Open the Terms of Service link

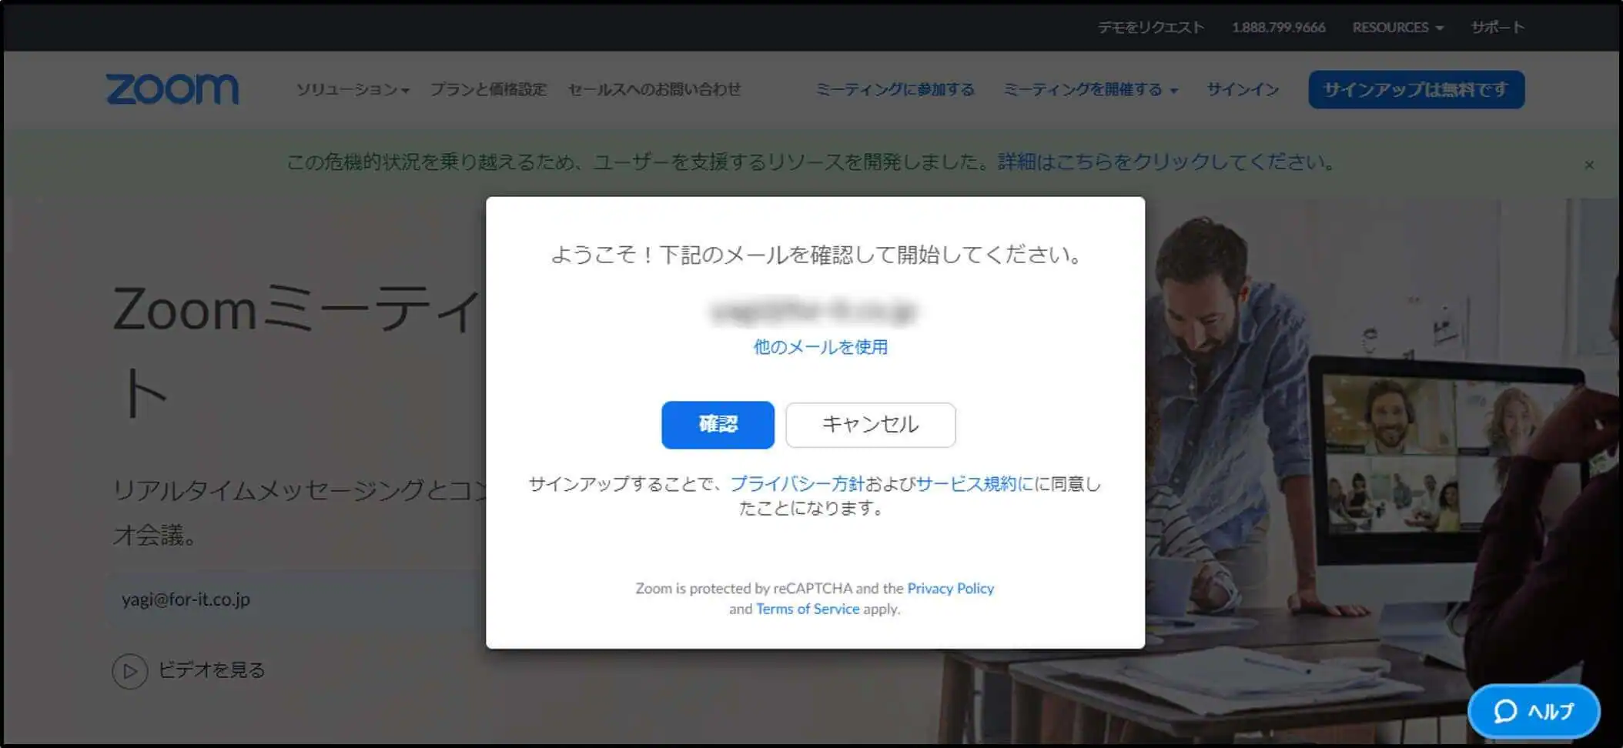pyautogui.click(x=808, y=609)
